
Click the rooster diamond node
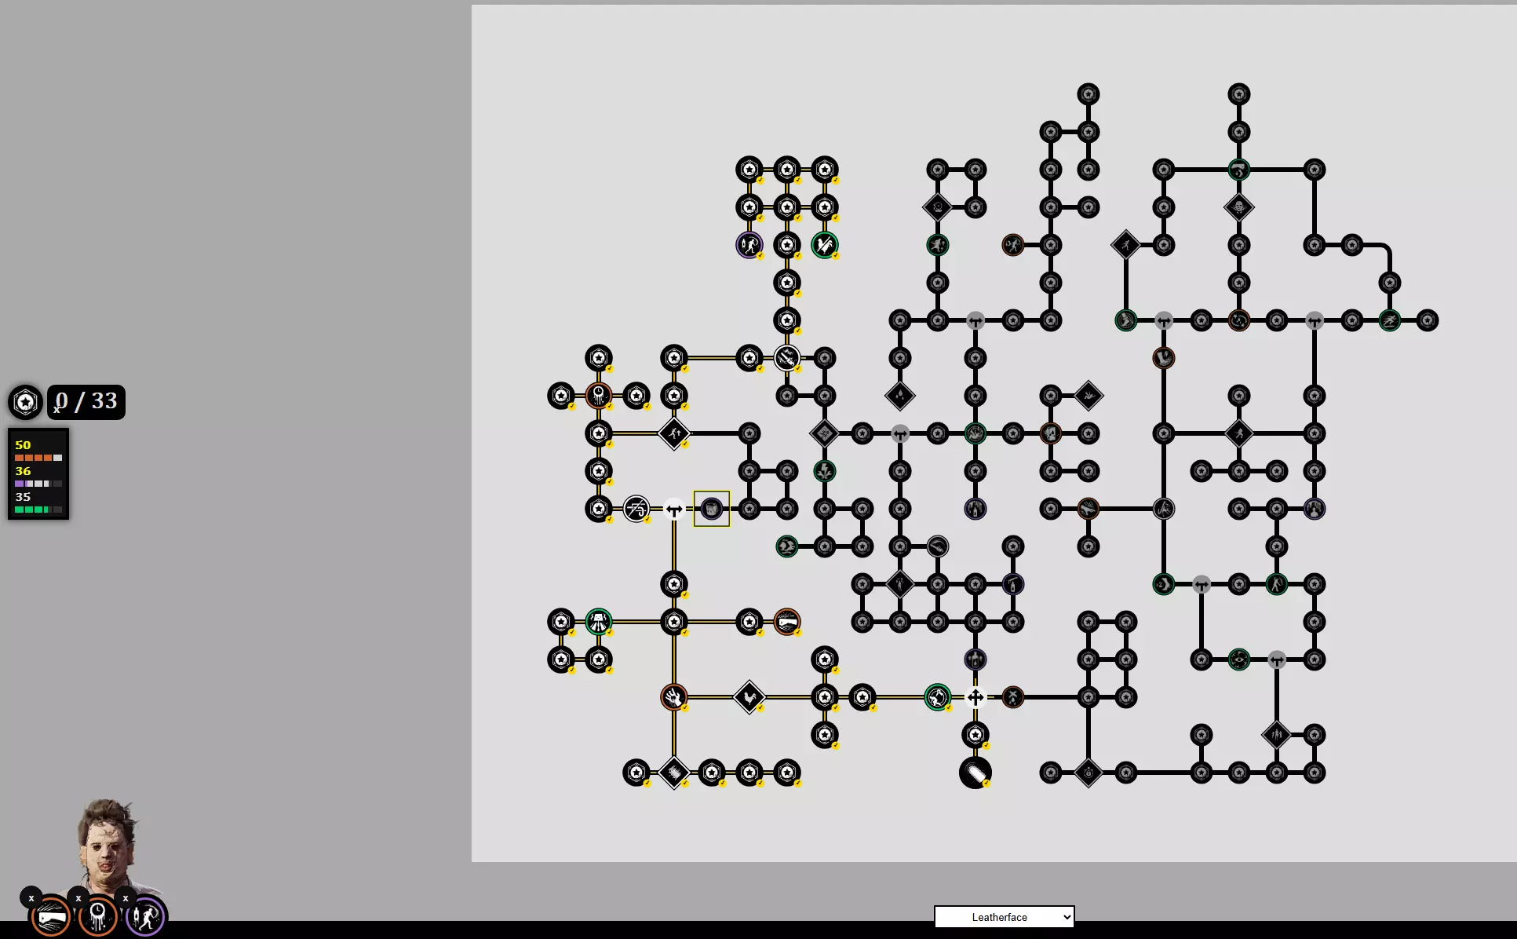[749, 697]
